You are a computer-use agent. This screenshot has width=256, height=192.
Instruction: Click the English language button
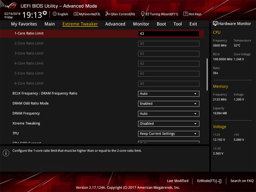click(60, 14)
